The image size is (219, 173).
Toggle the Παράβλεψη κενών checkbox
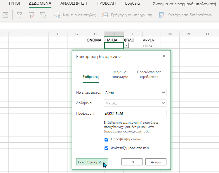(106, 139)
